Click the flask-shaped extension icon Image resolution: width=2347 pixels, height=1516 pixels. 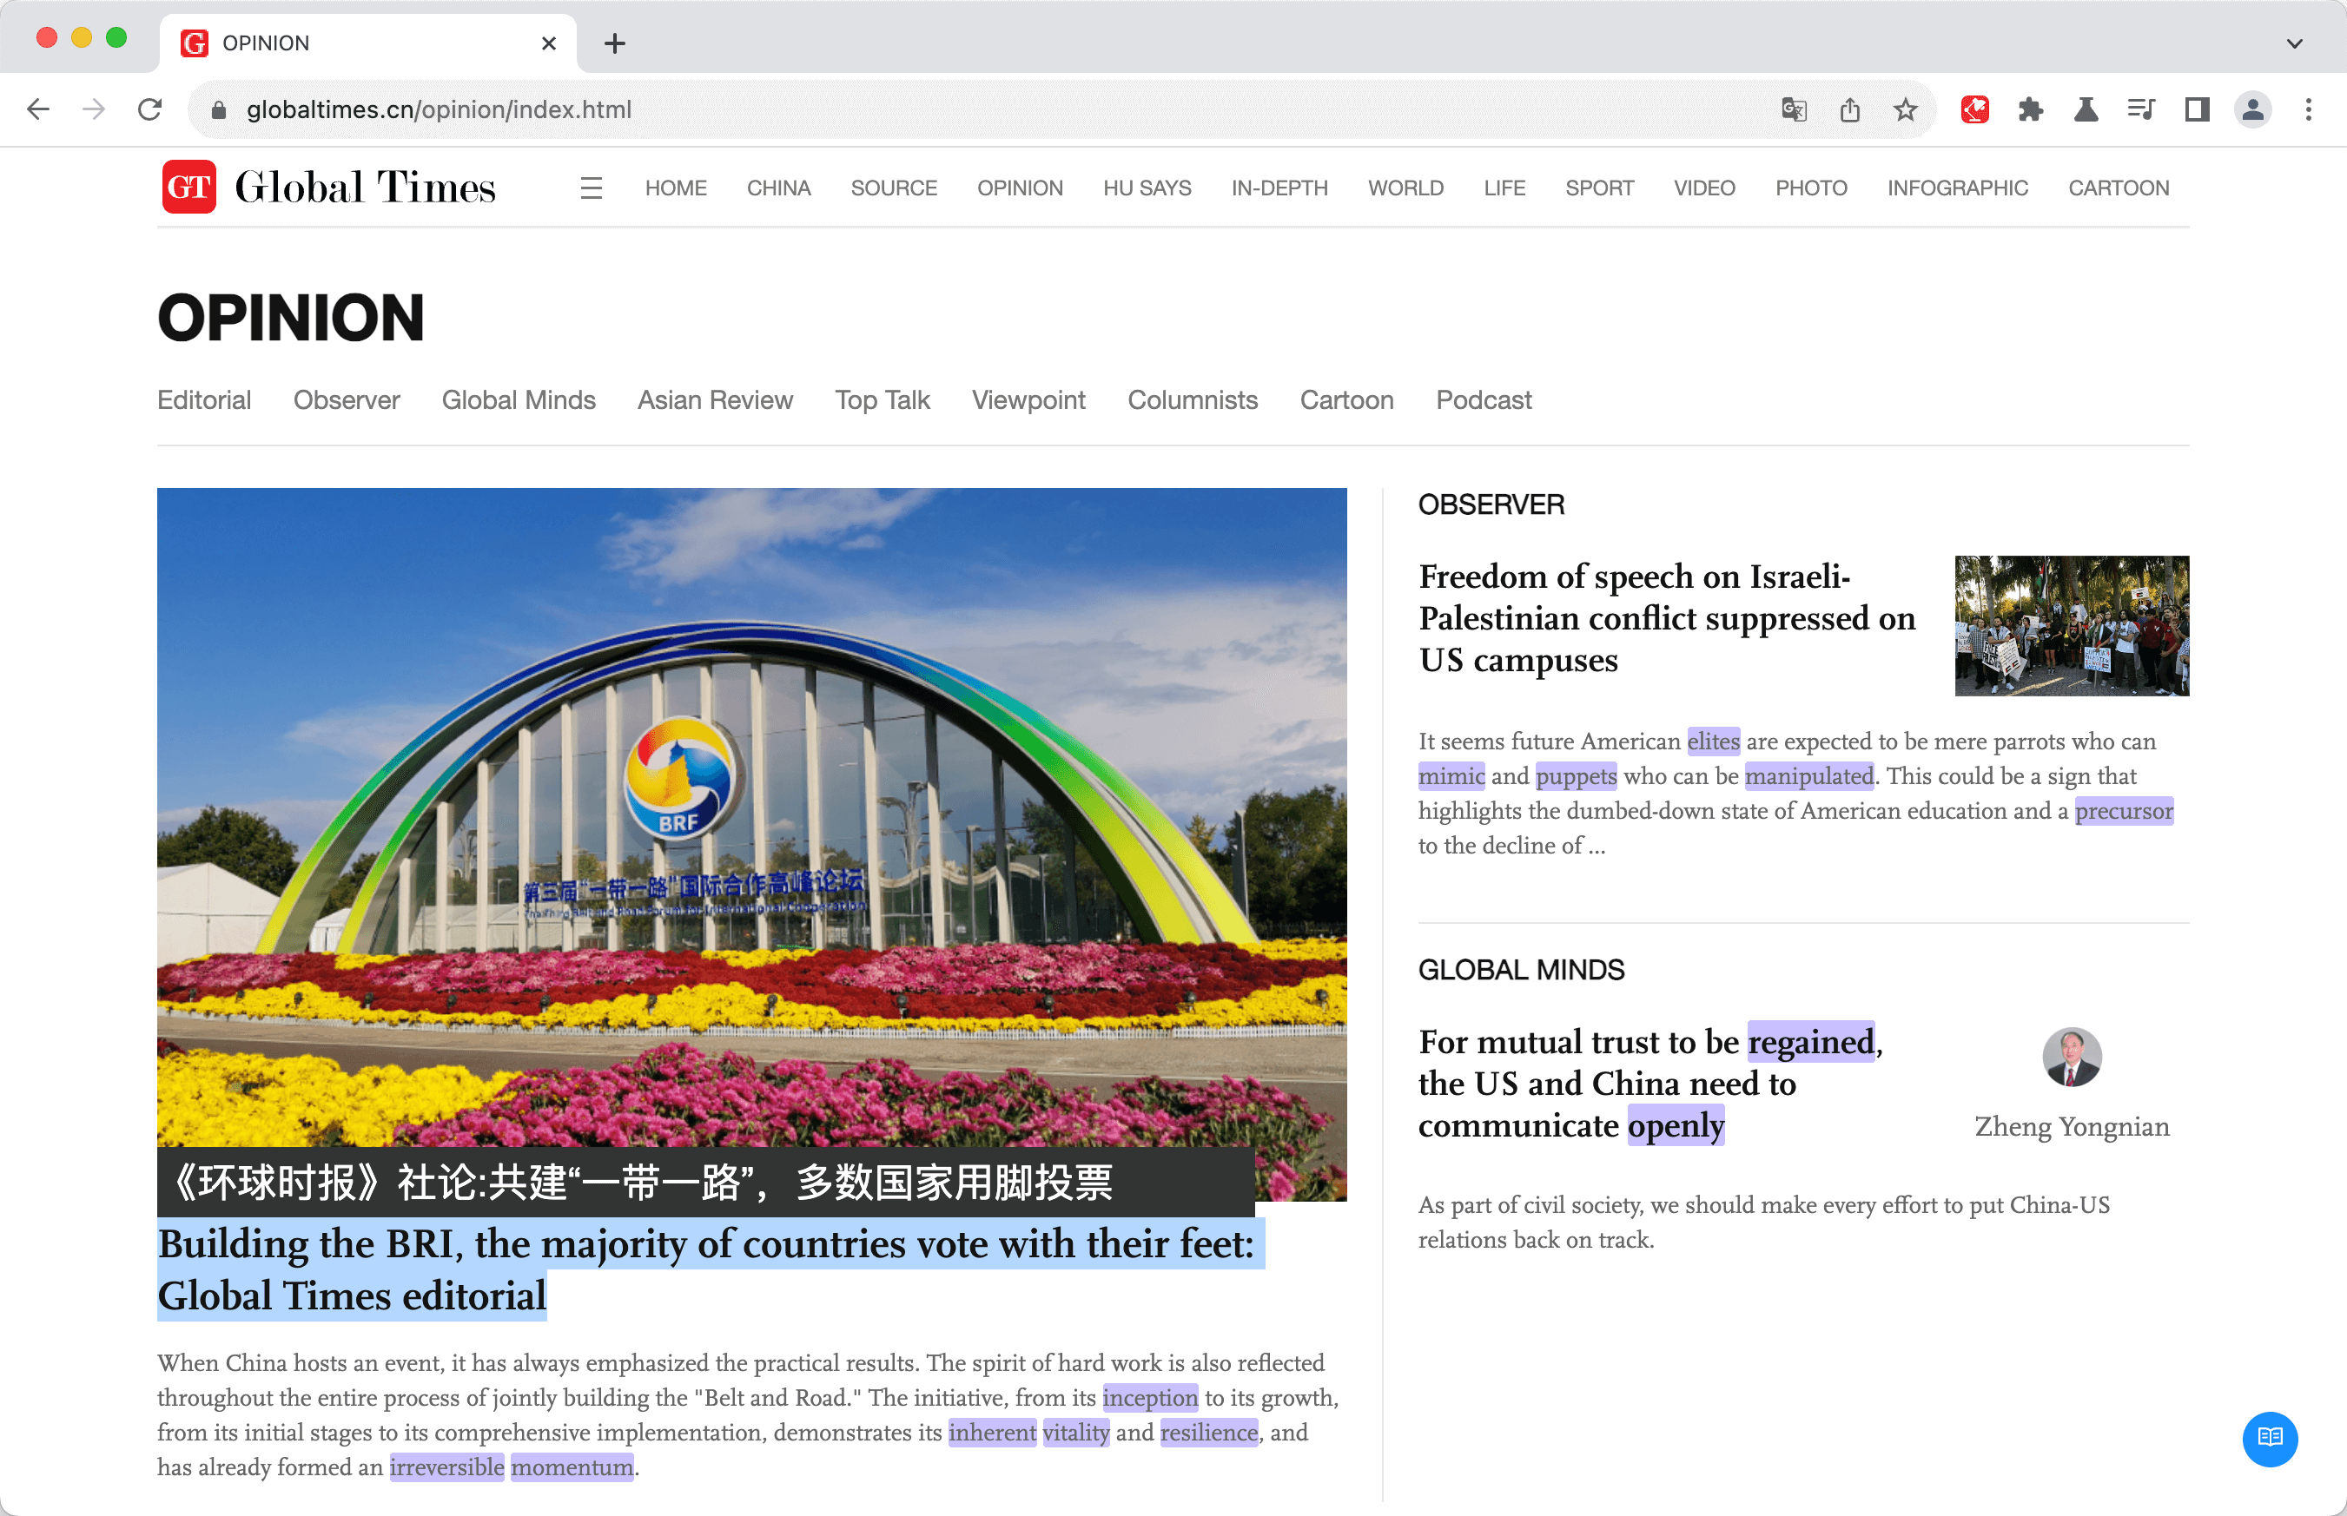2085,109
